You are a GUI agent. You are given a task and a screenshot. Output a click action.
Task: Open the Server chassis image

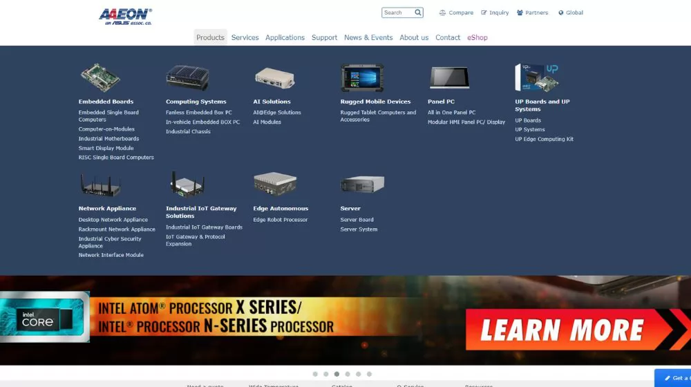362,184
